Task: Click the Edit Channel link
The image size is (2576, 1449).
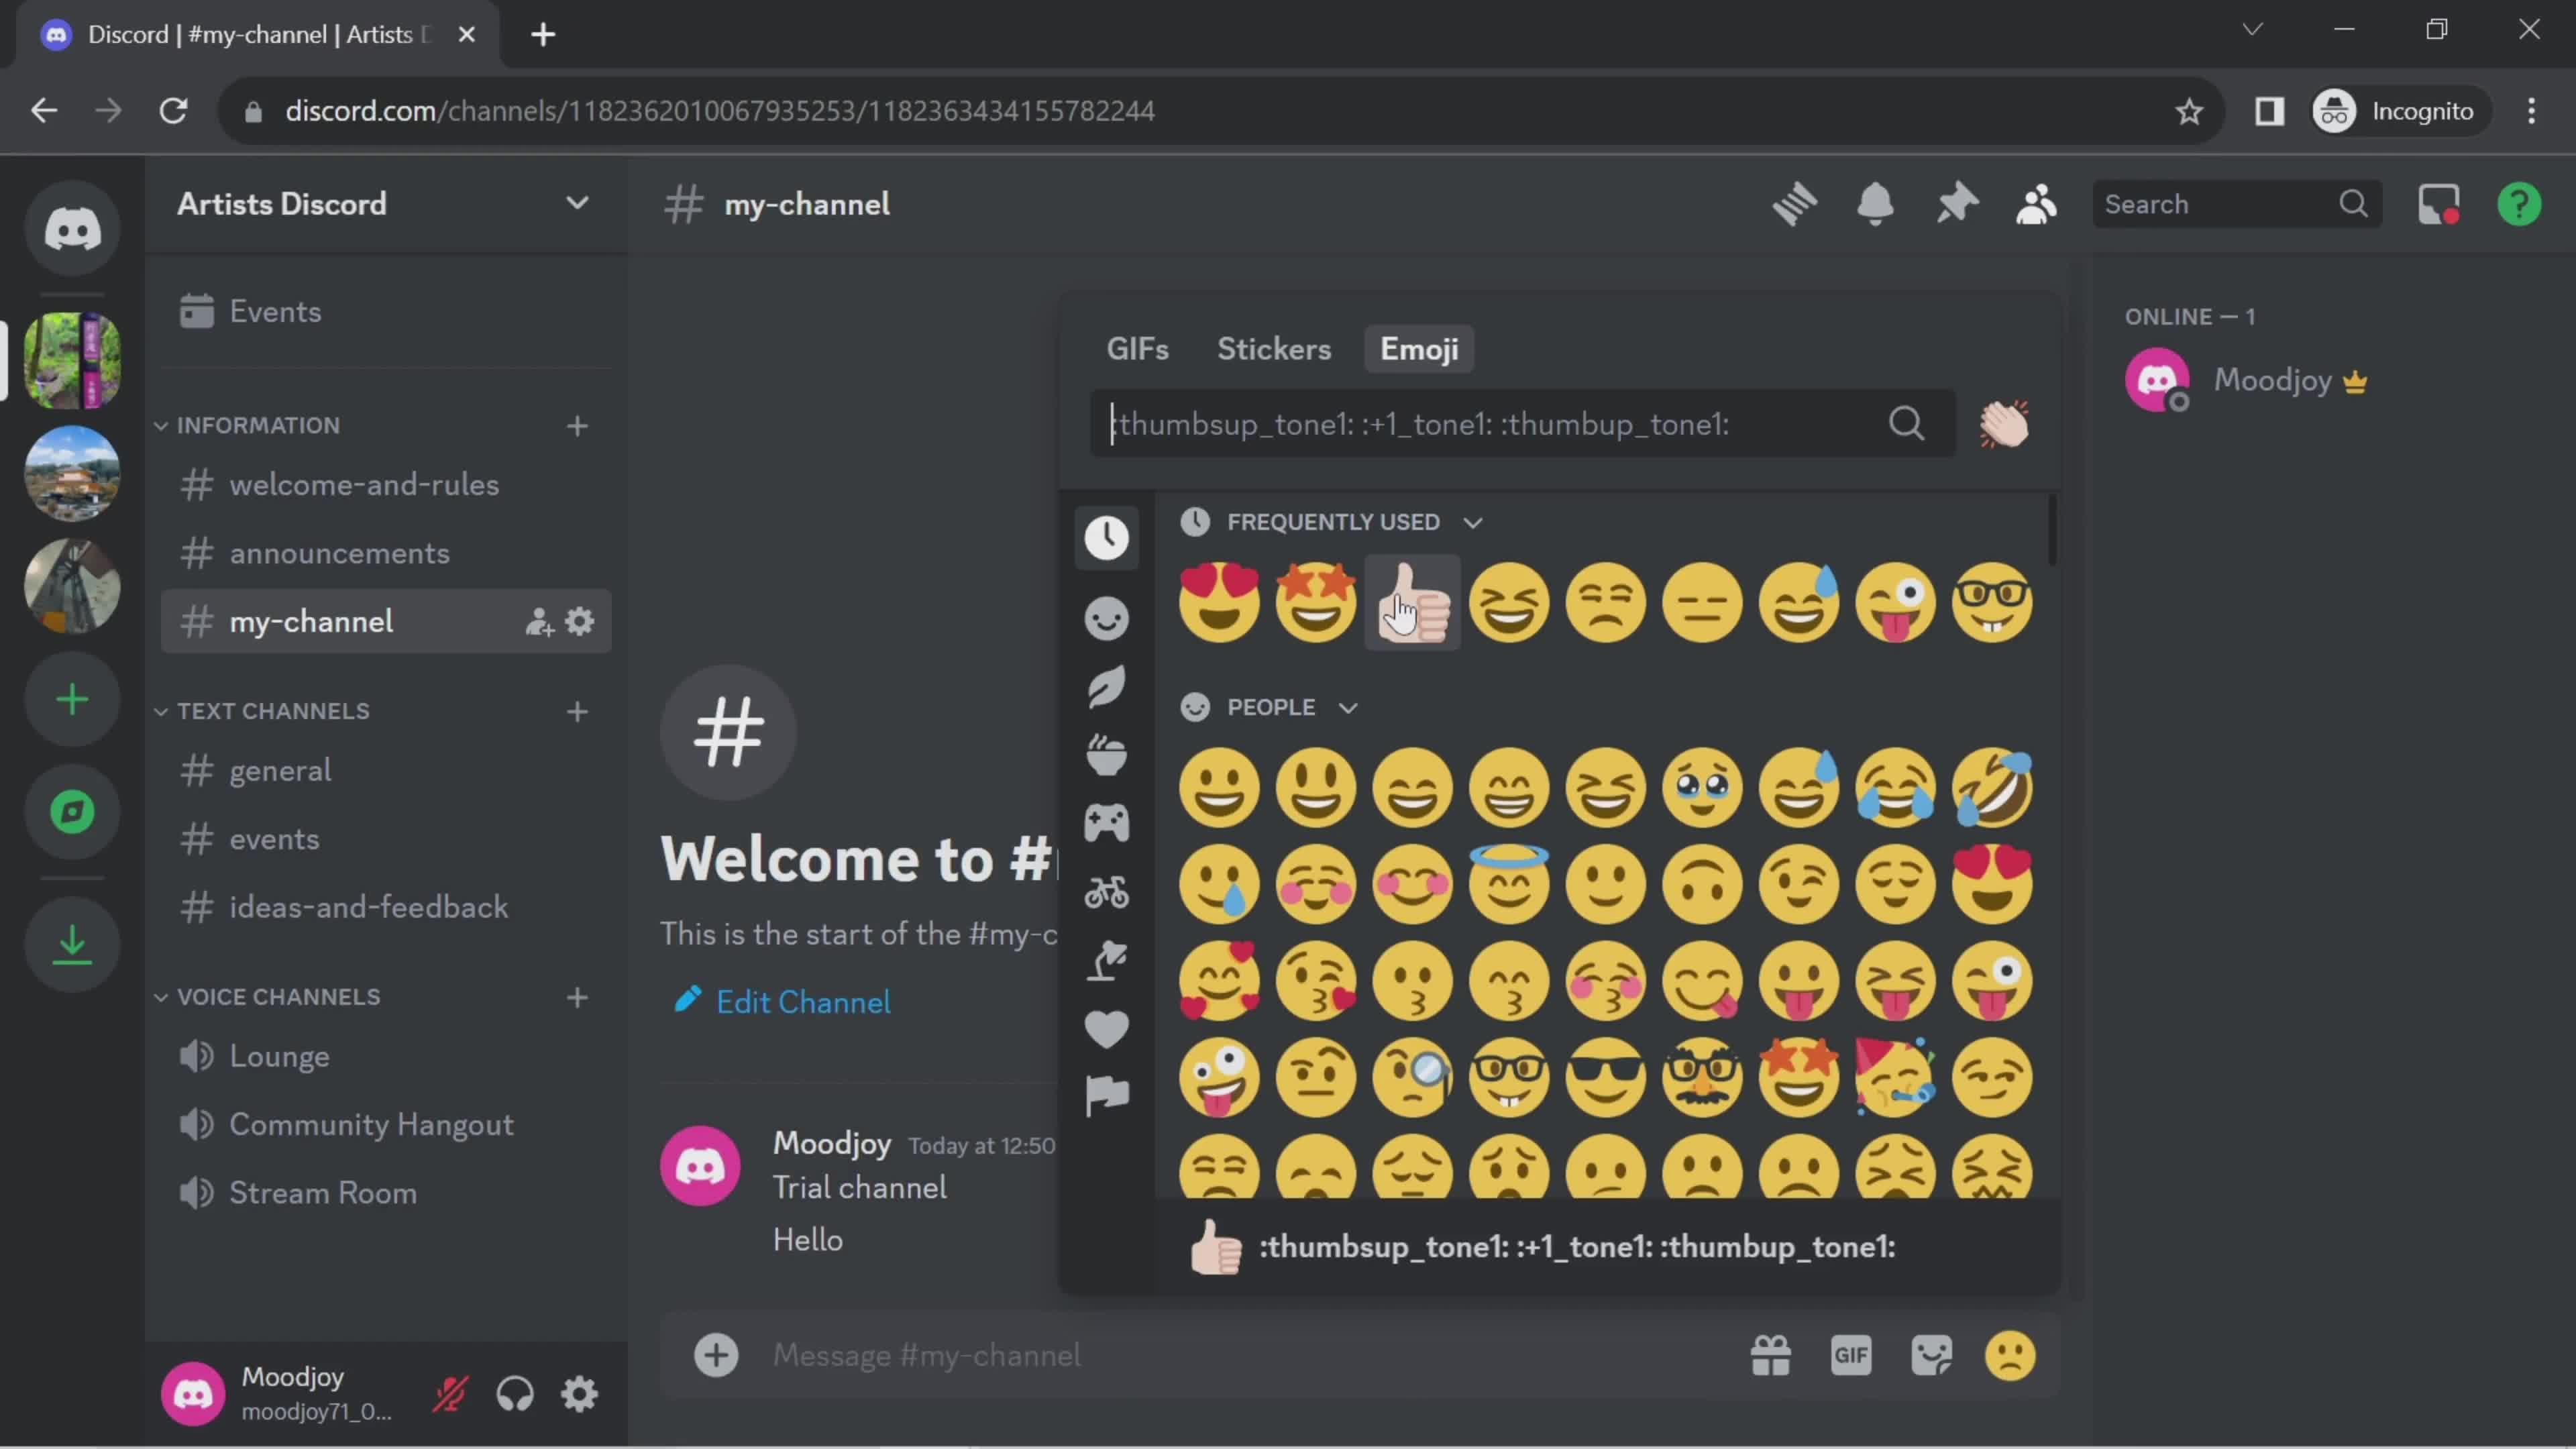Action: [802, 1003]
